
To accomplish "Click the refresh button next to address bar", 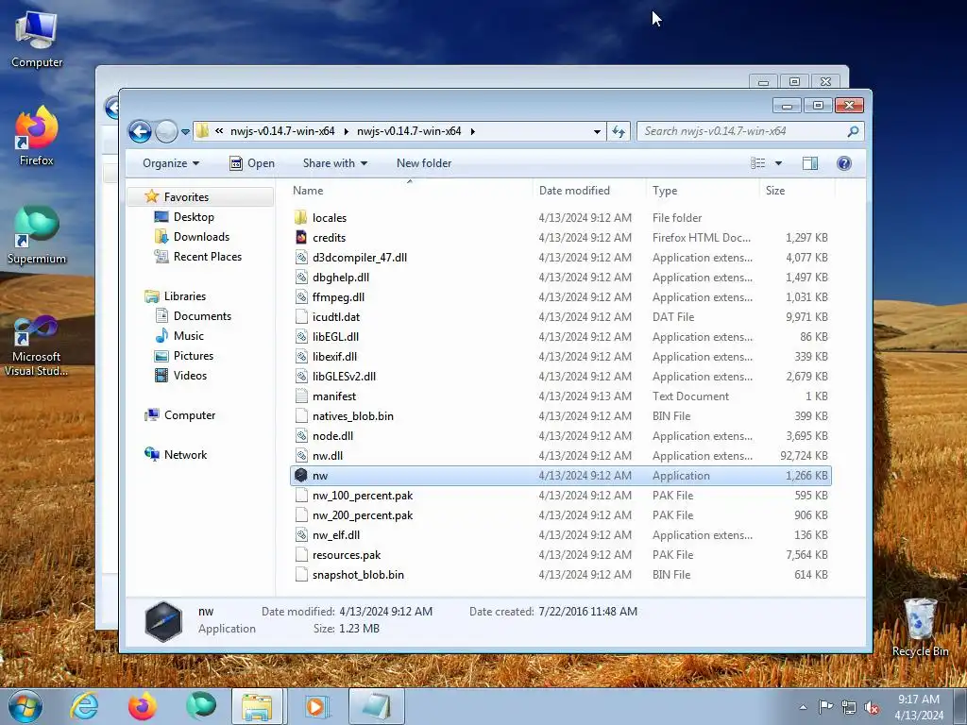I will (x=619, y=131).
